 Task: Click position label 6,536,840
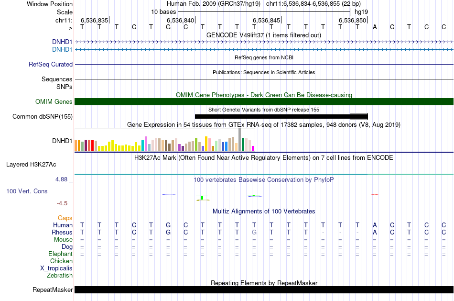click(x=180, y=20)
